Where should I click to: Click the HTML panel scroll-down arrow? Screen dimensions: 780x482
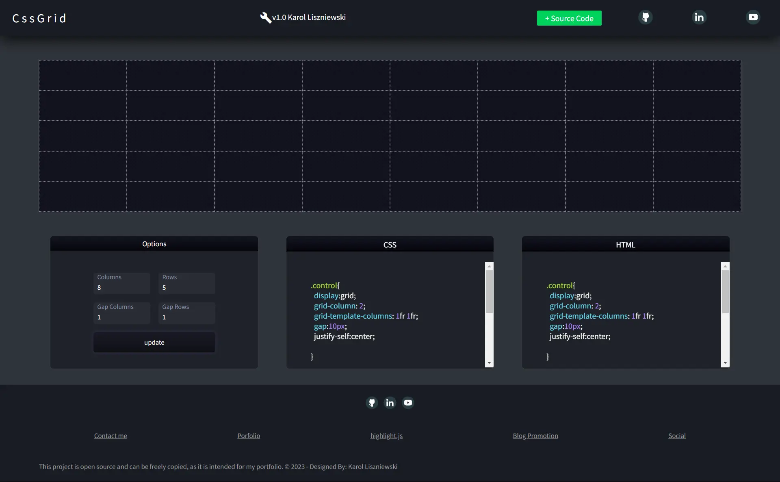coord(725,363)
